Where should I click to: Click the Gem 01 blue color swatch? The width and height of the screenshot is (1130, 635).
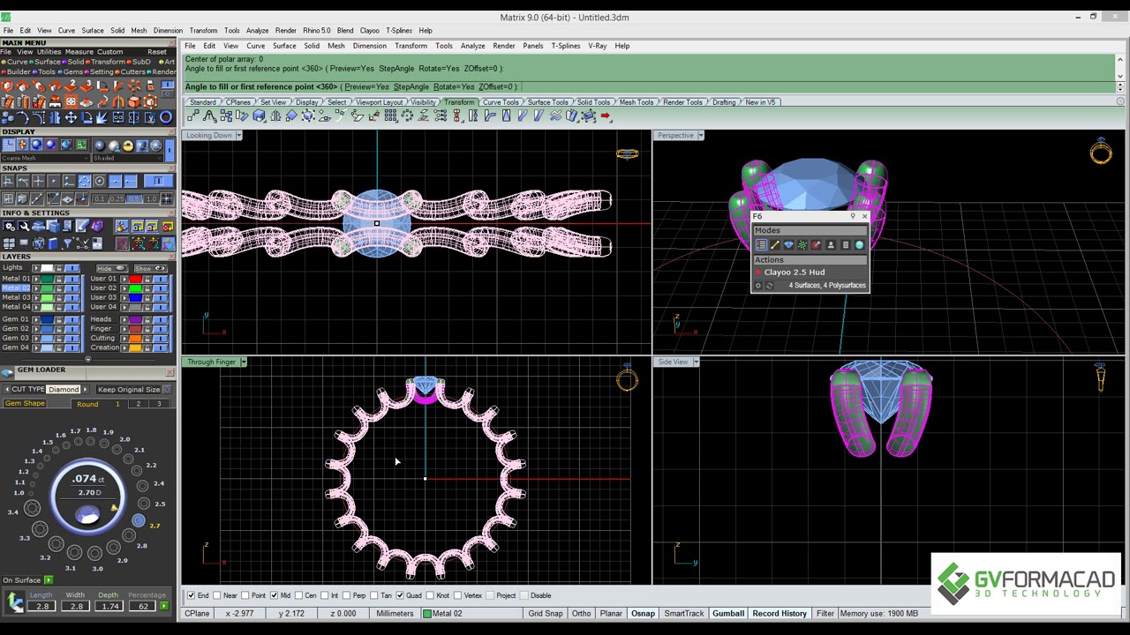47,319
